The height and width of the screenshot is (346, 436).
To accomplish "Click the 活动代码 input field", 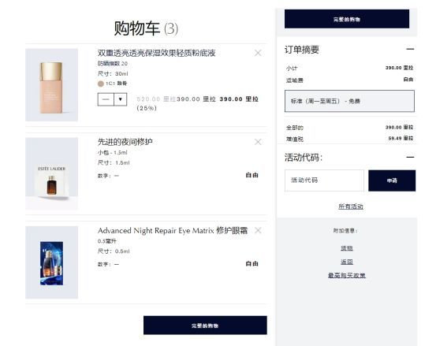I will pyautogui.click(x=324, y=180).
